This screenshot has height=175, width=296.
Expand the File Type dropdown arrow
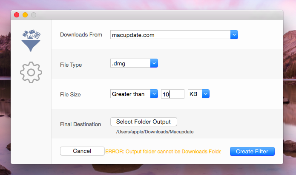click(154, 63)
